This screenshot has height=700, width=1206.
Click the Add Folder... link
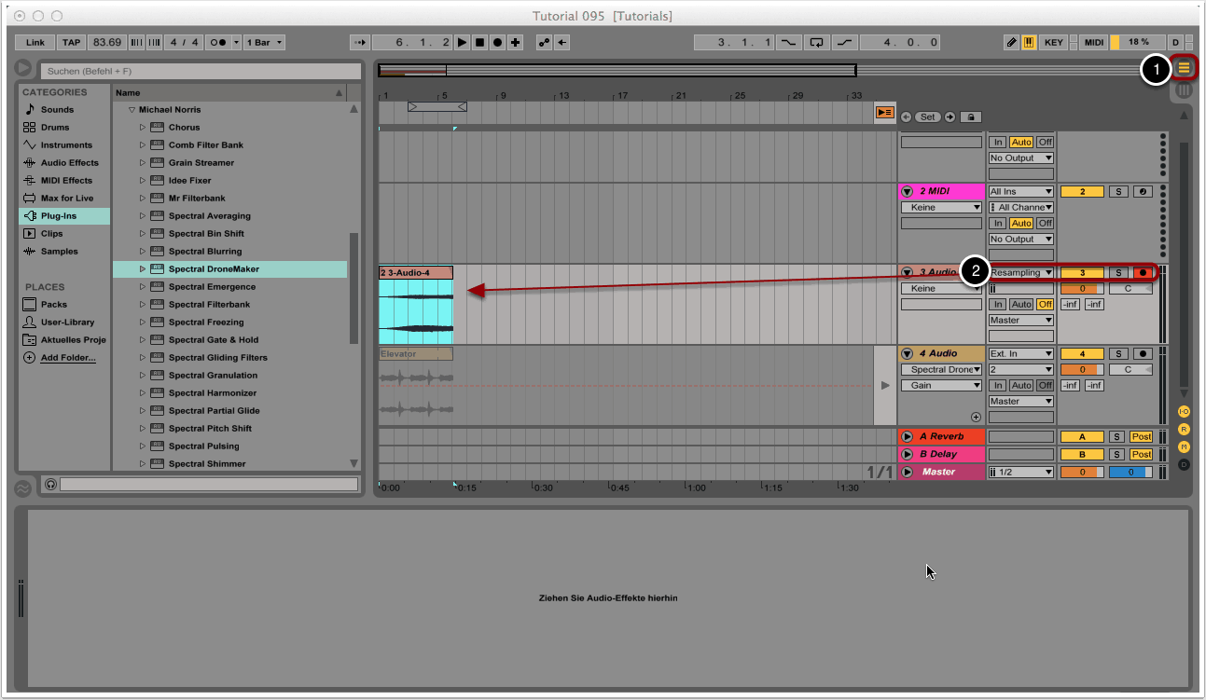(x=67, y=358)
